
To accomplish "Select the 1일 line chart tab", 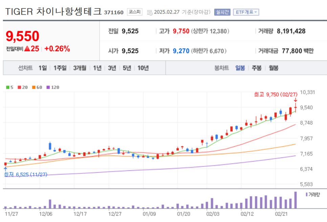I will (43, 68).
